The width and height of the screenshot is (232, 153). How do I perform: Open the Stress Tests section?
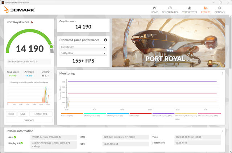189,10
